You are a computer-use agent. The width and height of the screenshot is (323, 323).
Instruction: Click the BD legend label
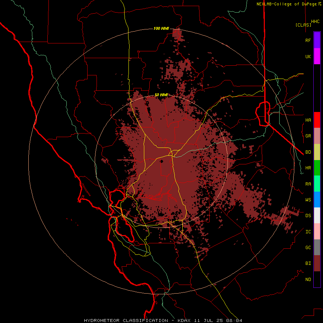coord(308,152)
